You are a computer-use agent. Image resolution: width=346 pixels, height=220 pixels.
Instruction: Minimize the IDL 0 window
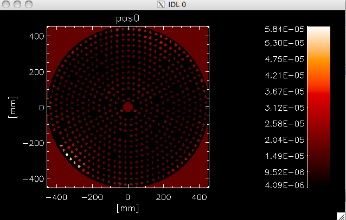tap(17, 4)
